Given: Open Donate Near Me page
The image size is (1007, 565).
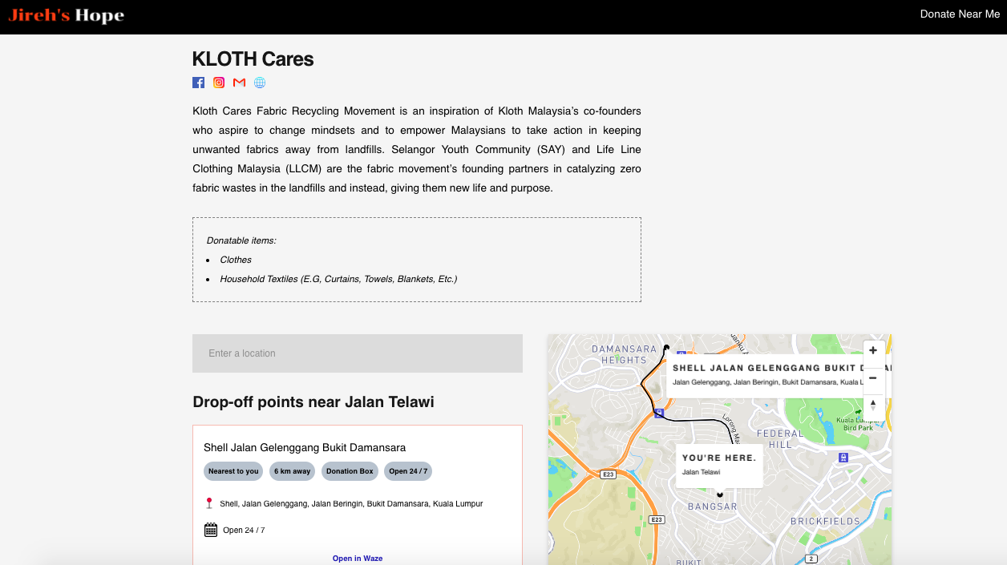Looking at the screenshot, I should 960,14.
